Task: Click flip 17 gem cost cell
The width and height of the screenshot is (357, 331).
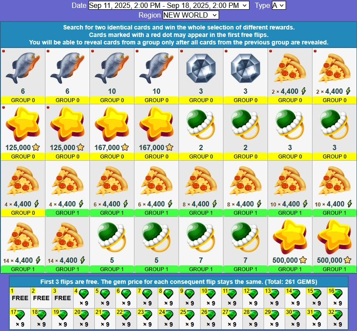Action: point(20,319)
